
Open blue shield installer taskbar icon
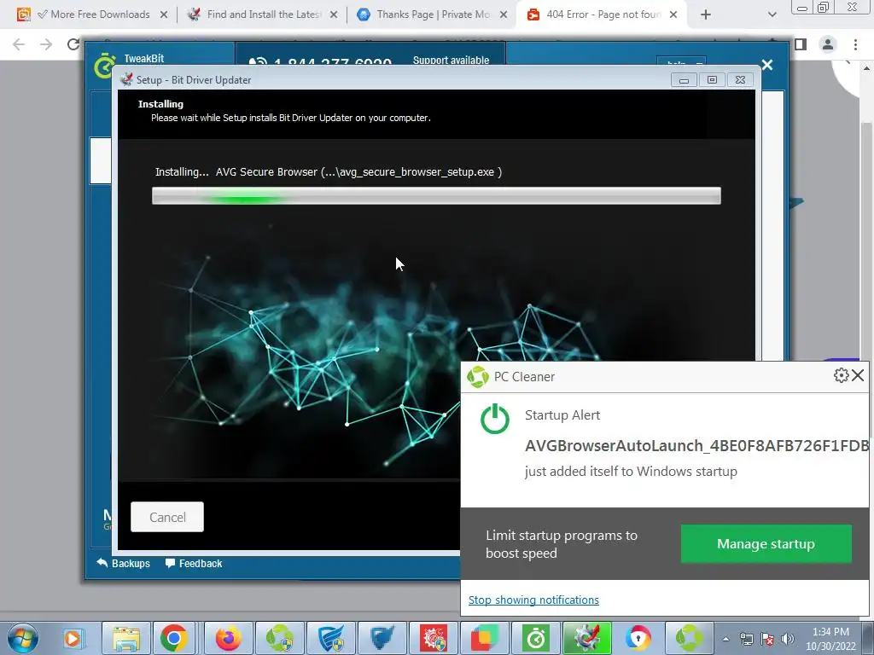[x=331, y=638]
